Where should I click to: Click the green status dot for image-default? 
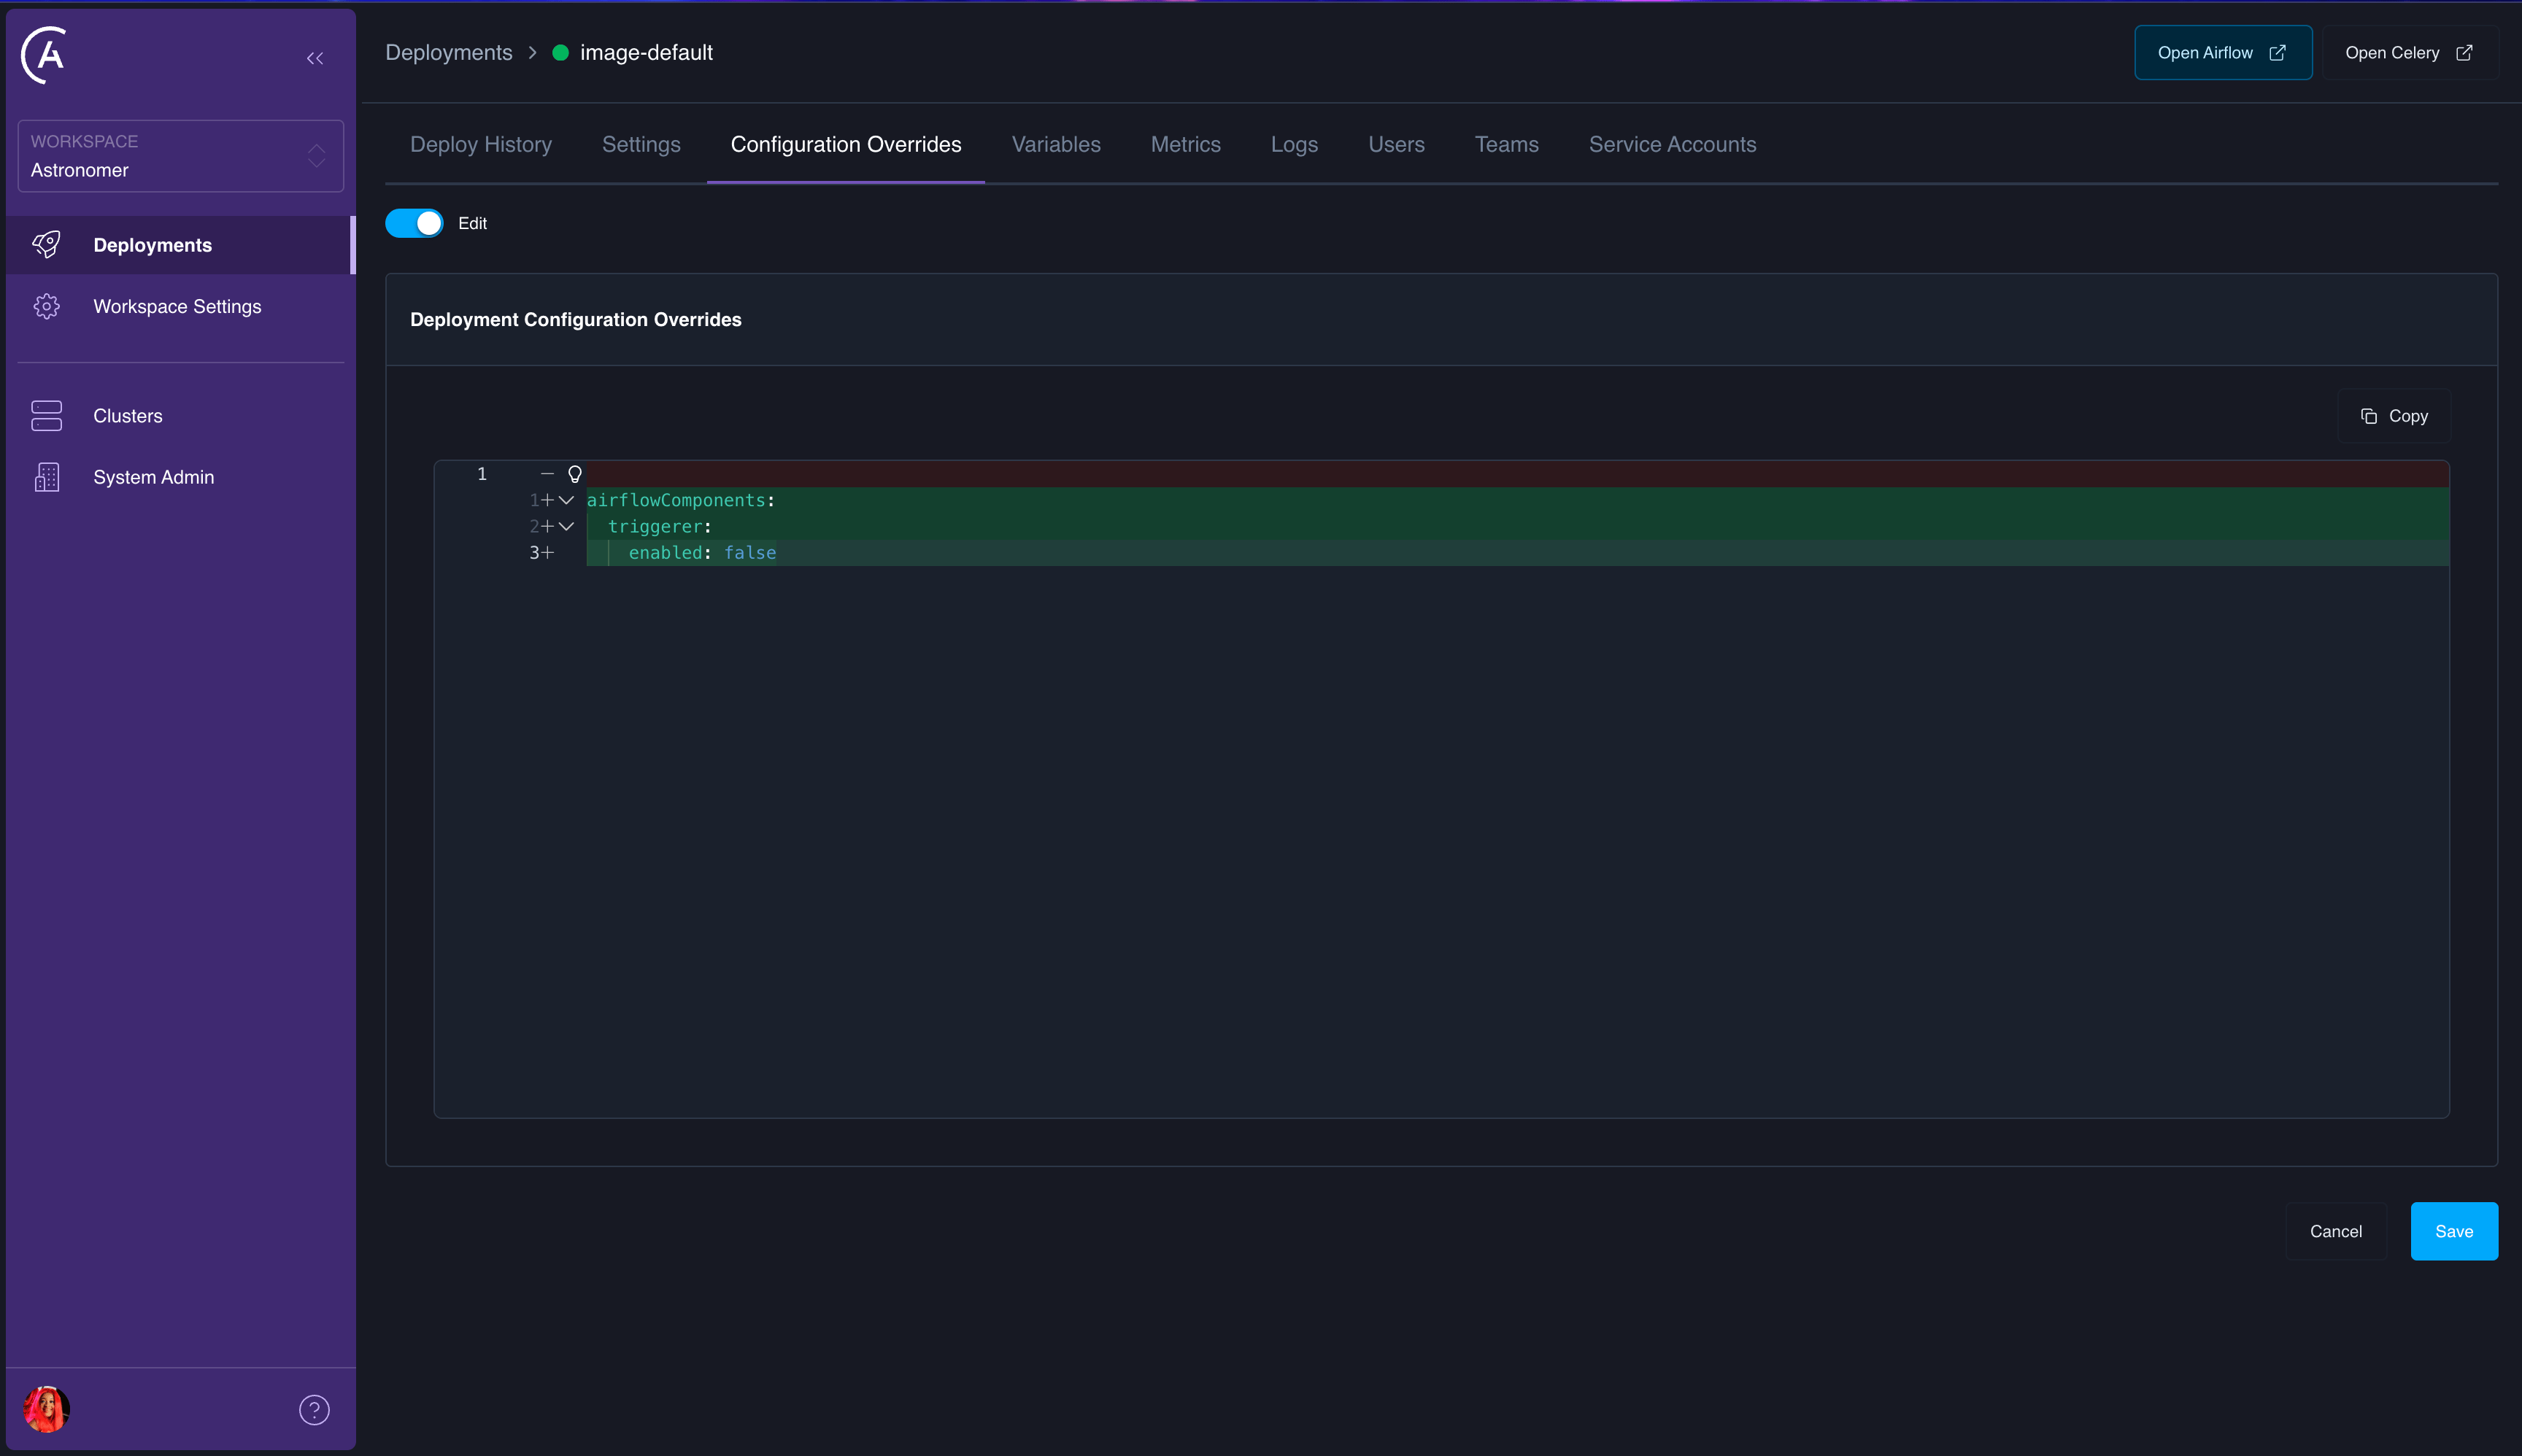coord(560,53)
